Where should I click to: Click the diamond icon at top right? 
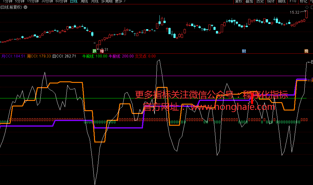click(307, 7)
